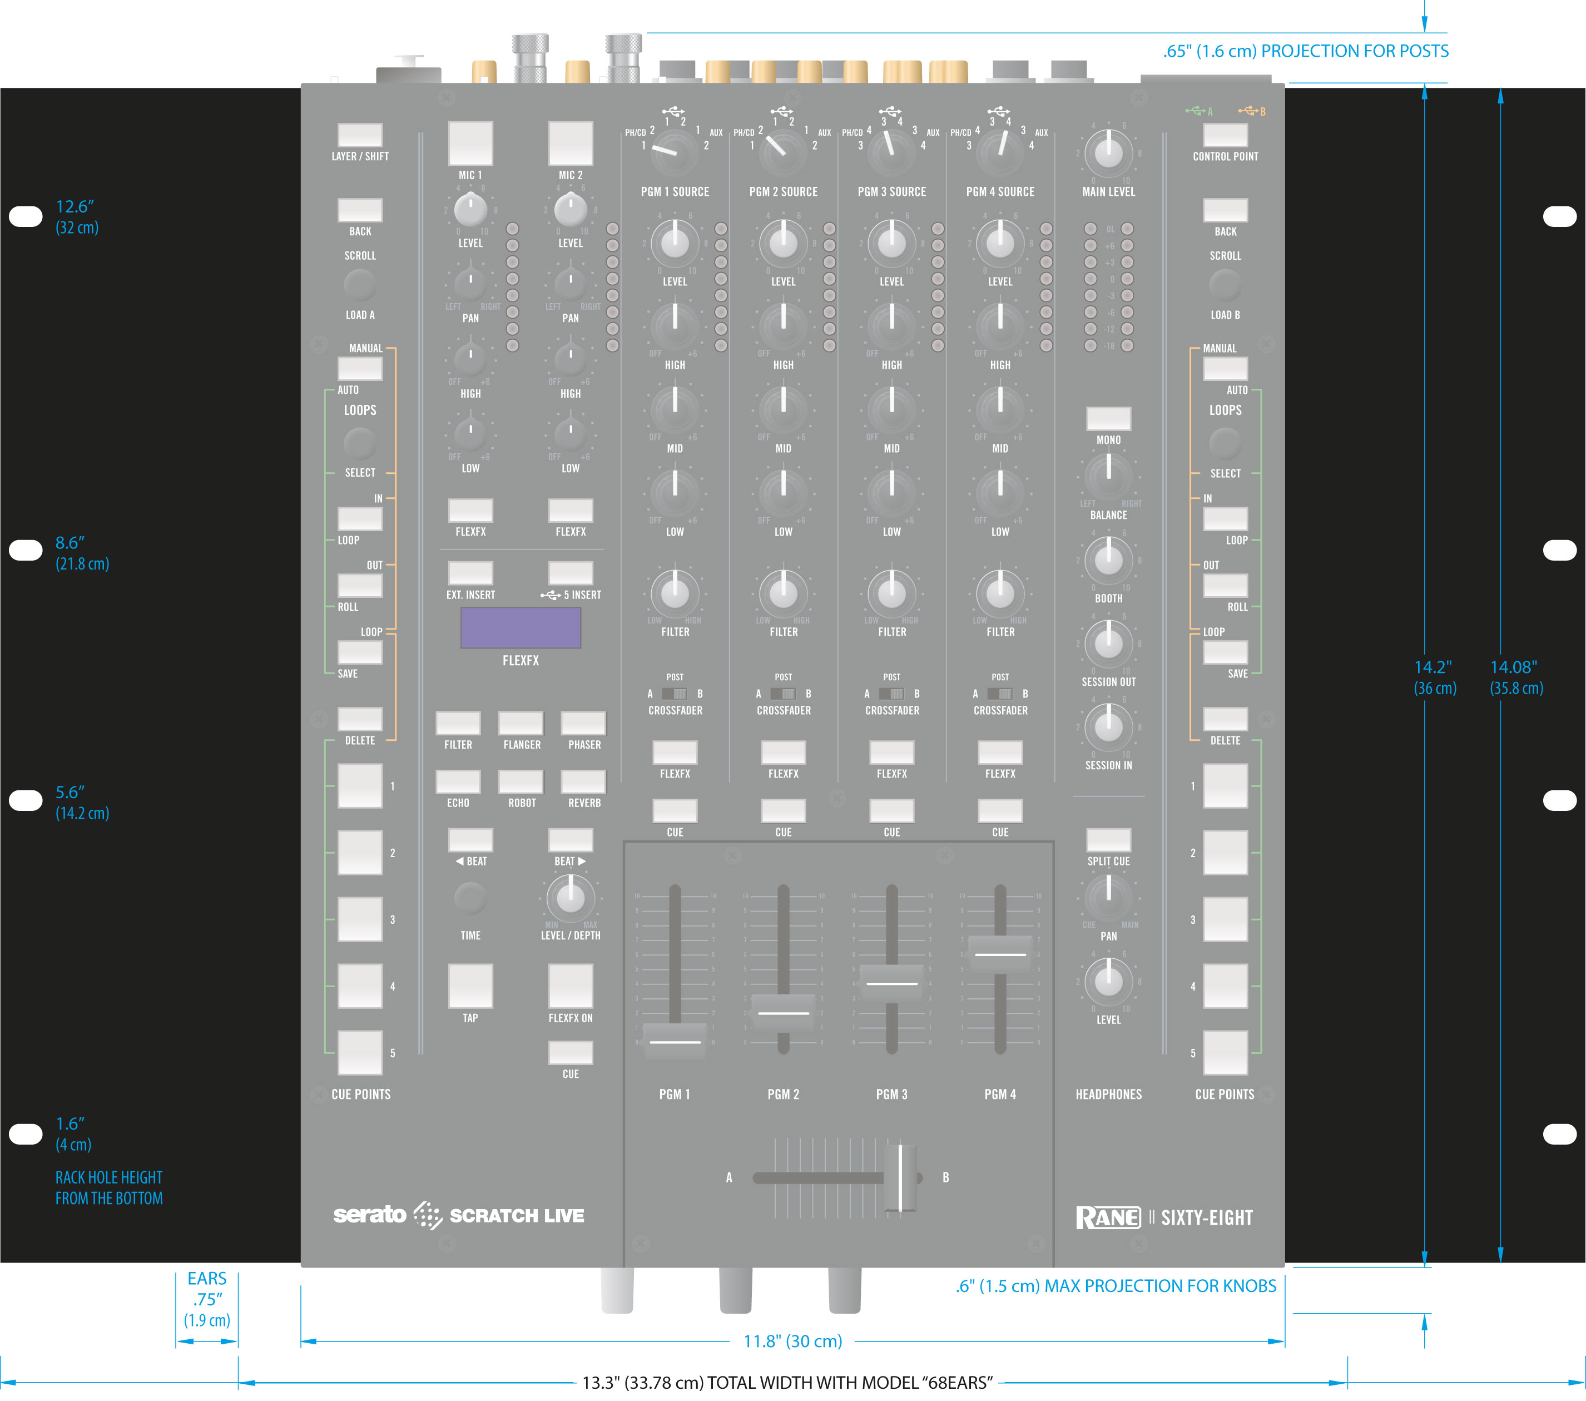
Task: Select the ROBOT effect button
Action: [x=521, y=781]
